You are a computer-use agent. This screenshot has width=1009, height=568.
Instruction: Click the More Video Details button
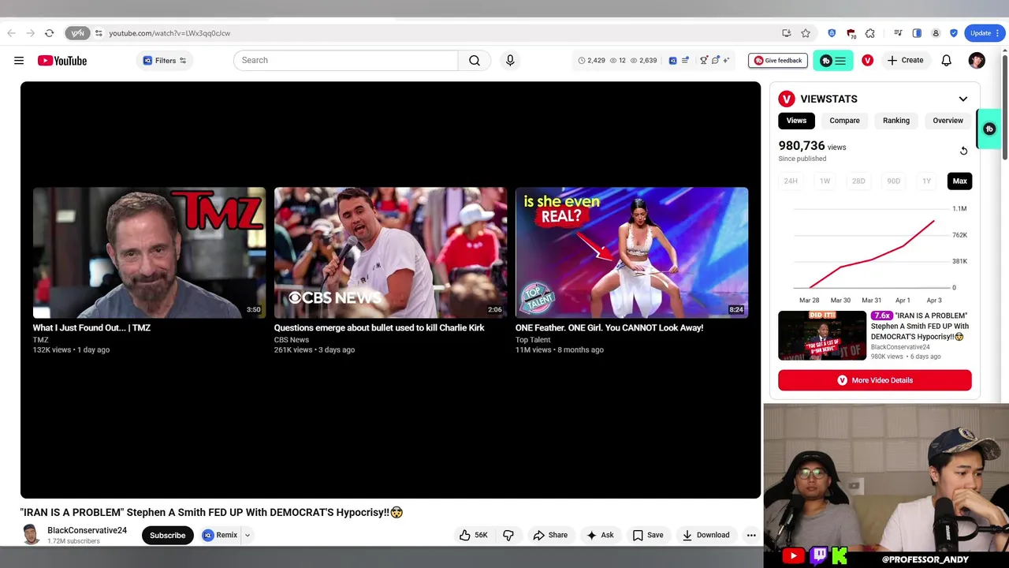tap(874, 380)
